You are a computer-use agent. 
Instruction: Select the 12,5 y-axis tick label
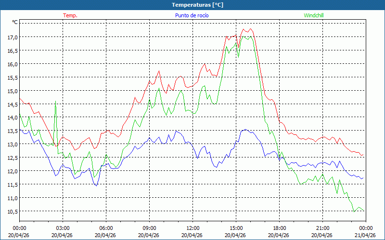click(12, 157)
